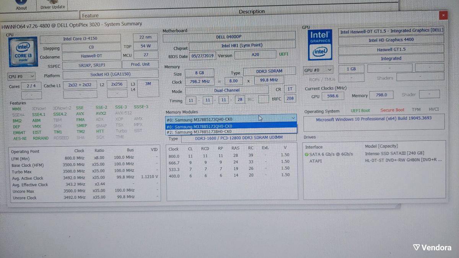Click the tRFC 208 field
The width and height of the screenshot is (459, 258).
point(290,98)
